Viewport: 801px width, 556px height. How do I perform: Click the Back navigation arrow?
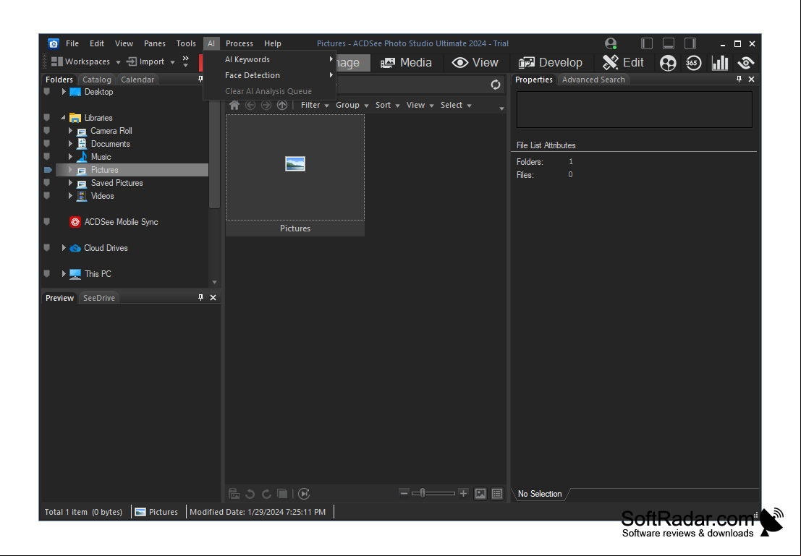pyautogui.click(x=250, y=105)
